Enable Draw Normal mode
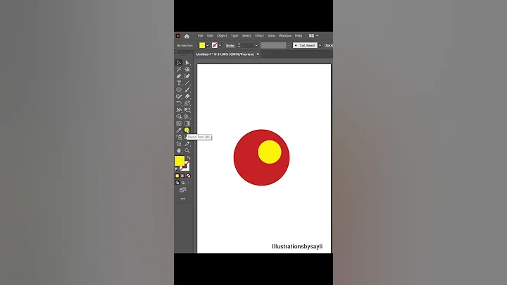507x285 pixels. 177,183
